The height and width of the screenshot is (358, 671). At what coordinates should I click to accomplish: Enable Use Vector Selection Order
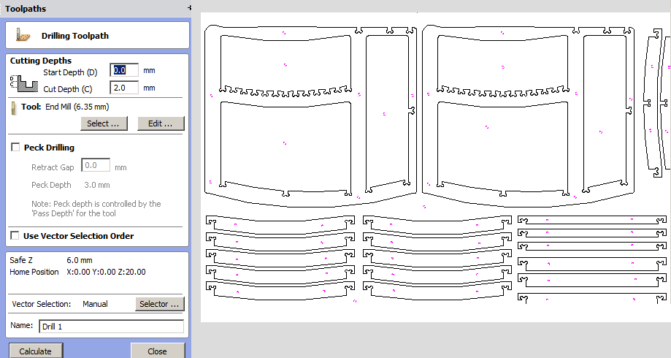(x=15, y=235)
